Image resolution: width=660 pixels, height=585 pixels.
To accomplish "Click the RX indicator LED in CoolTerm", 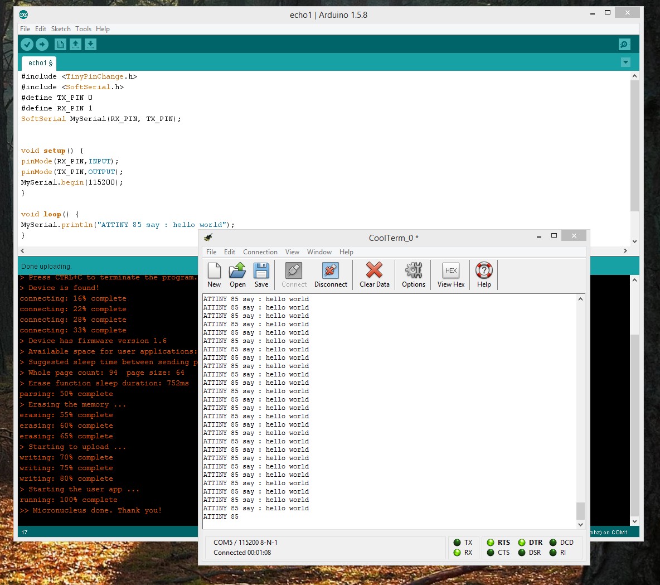I will [457, 553].
